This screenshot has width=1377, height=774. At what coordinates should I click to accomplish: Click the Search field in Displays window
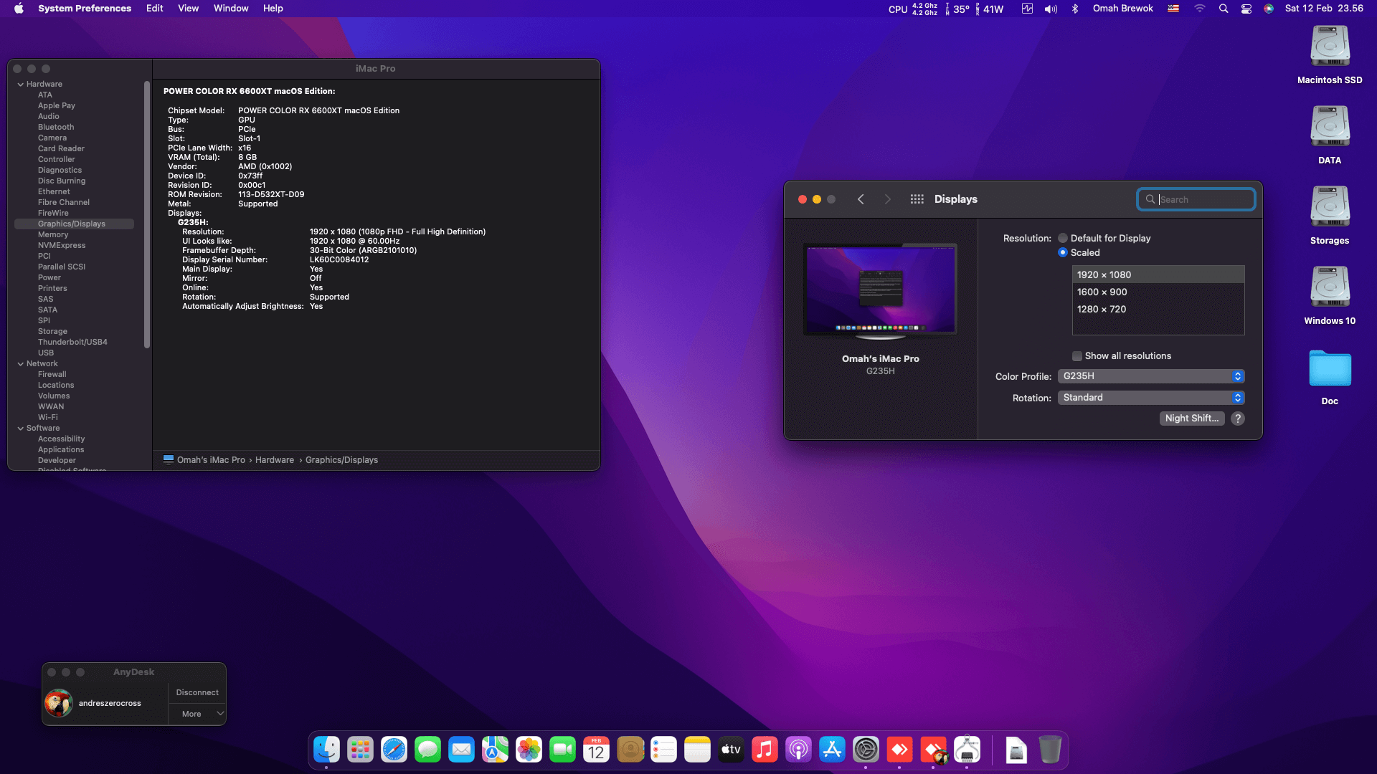[x=1196, y=199]
